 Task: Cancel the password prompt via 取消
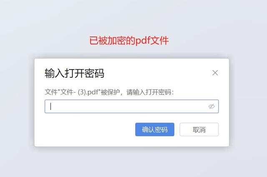[199, 130]
